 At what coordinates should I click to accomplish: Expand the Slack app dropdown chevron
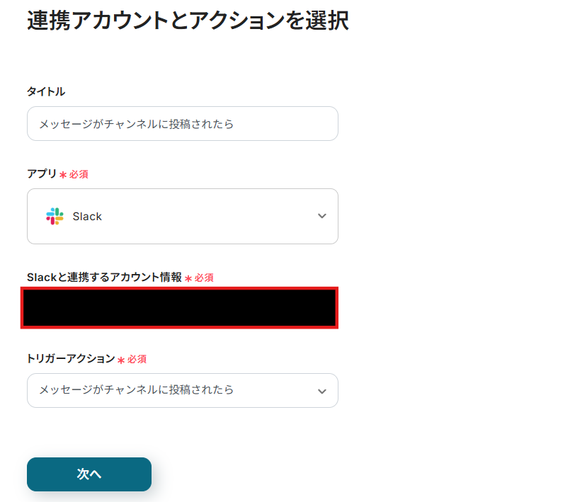pos(322,216)
